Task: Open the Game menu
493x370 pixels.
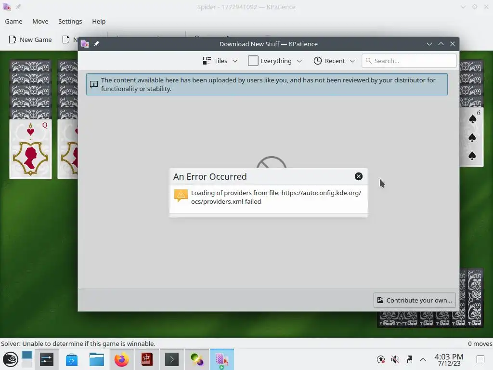Action: click(13, 21)
